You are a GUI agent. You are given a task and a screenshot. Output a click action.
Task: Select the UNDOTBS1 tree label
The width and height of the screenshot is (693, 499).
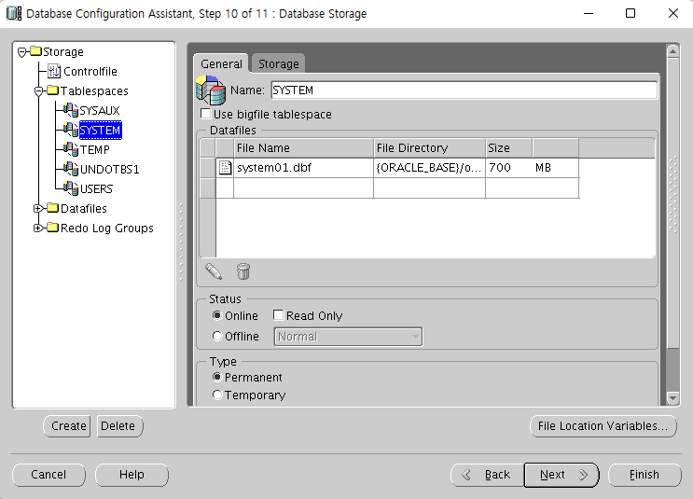point(110,169)
